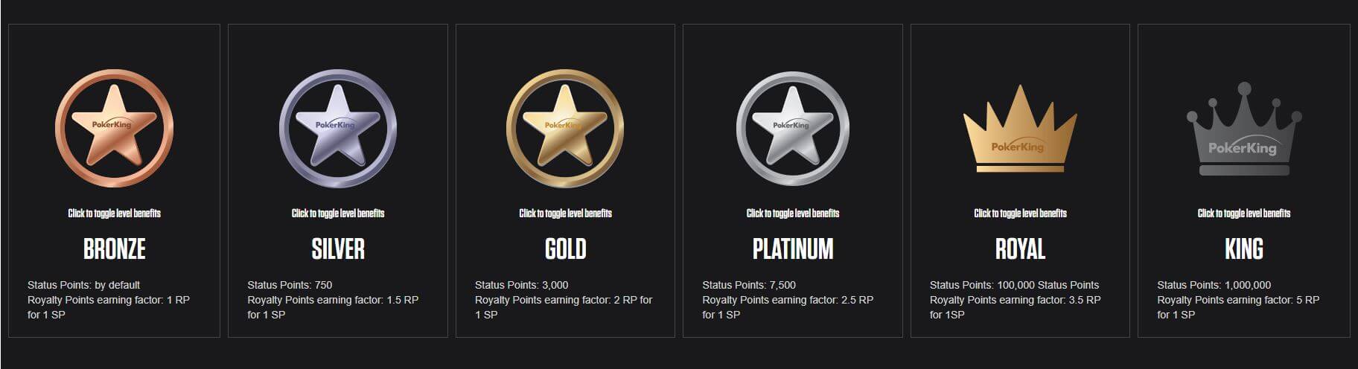Viewport: 1358px width, 369px height.
Task: Click the Gold star badge icon
Action: (x=565, y=128)
